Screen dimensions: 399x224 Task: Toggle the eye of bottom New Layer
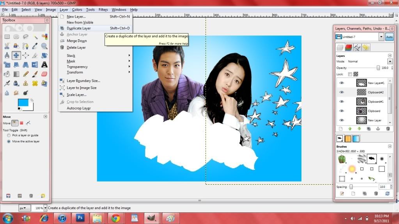click(342, 120)
